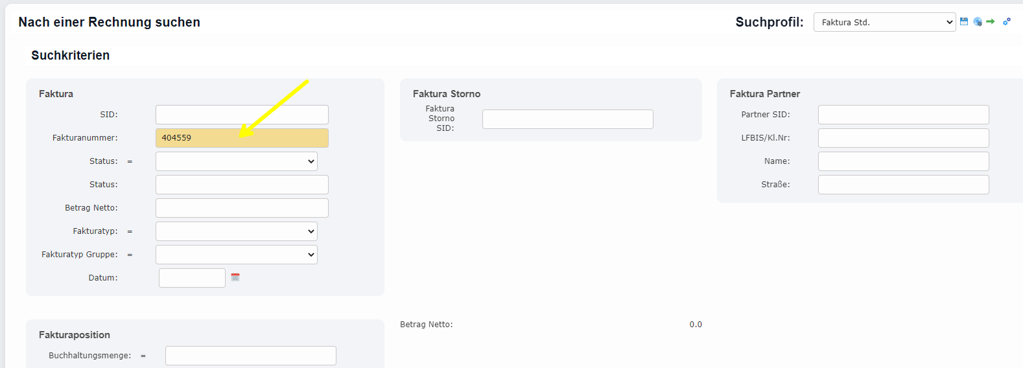Viewport: 1023px width, 368px height.
Task: Open the calendar picker next to Datum
Action: [x=235, y=277]
